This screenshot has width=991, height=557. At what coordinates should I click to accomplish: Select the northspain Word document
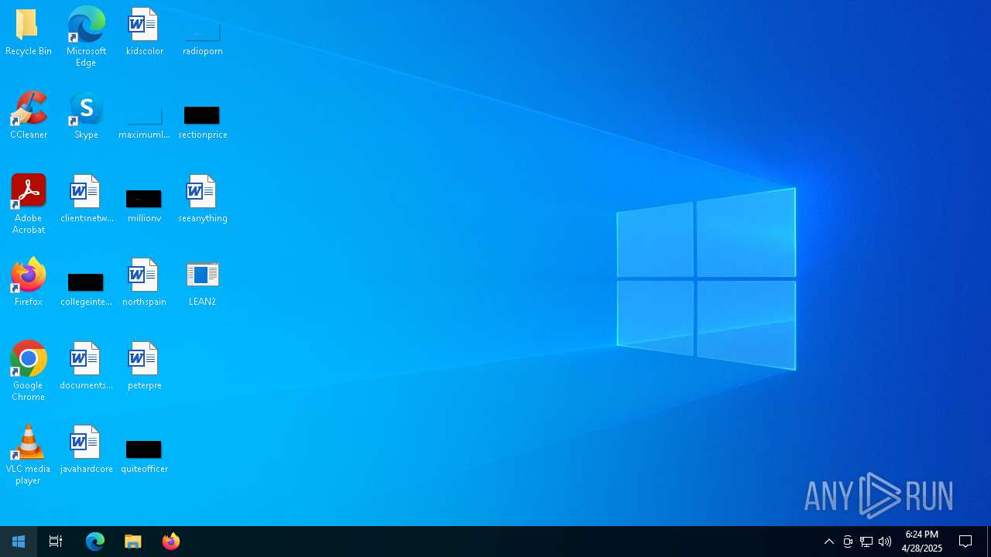point(144,282)
